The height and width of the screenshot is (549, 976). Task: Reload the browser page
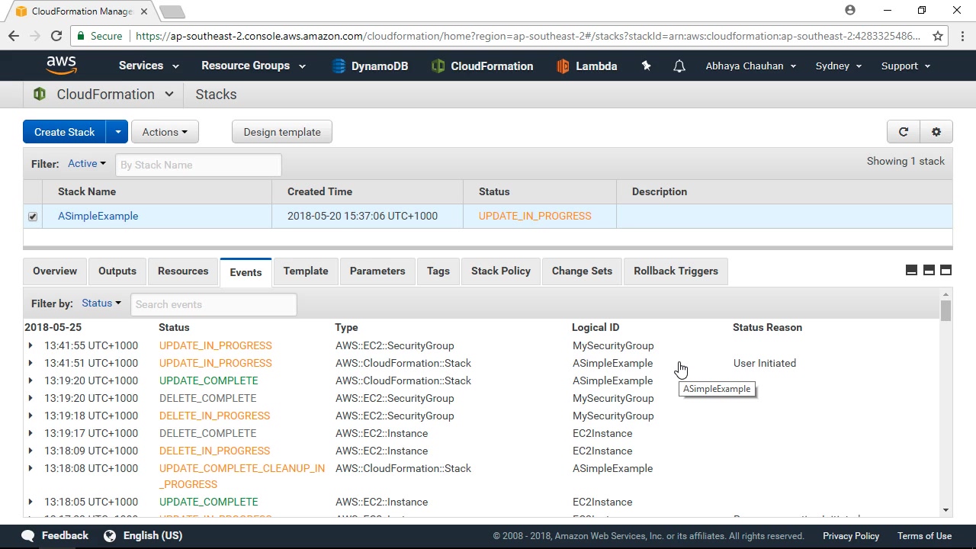pos(56,36)
